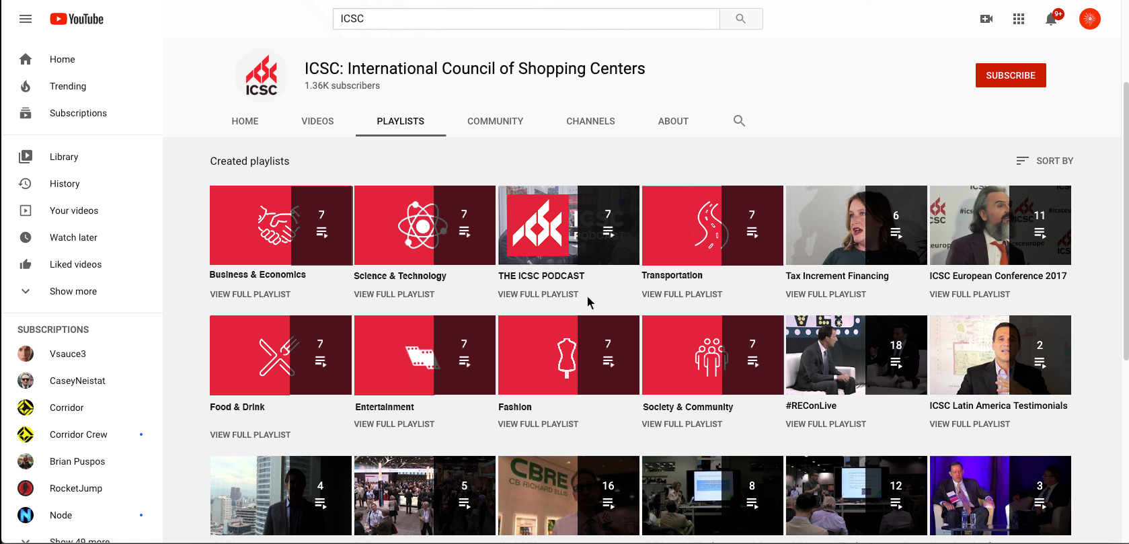The image size is (1129, 544).
Task: Open ICSC European Conference 2017 thumbnail
Action: point(1001,225)
